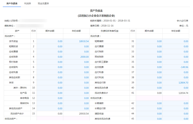Click 应付利润 期末余额 field
Viewport: 193px width, 124px height.
(149, 77)
